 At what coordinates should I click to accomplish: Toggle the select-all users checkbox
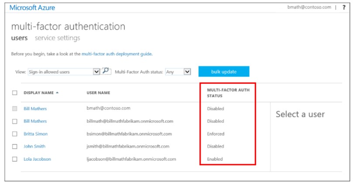pyautogui.click(x=15, y=93)
